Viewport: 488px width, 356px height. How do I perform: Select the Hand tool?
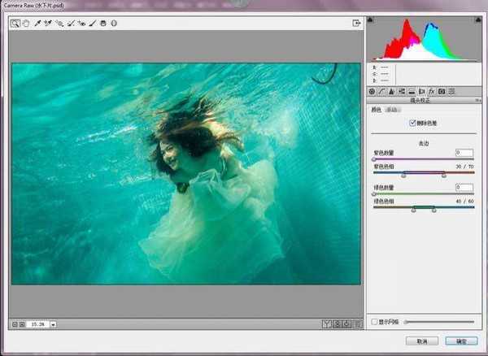26,24
